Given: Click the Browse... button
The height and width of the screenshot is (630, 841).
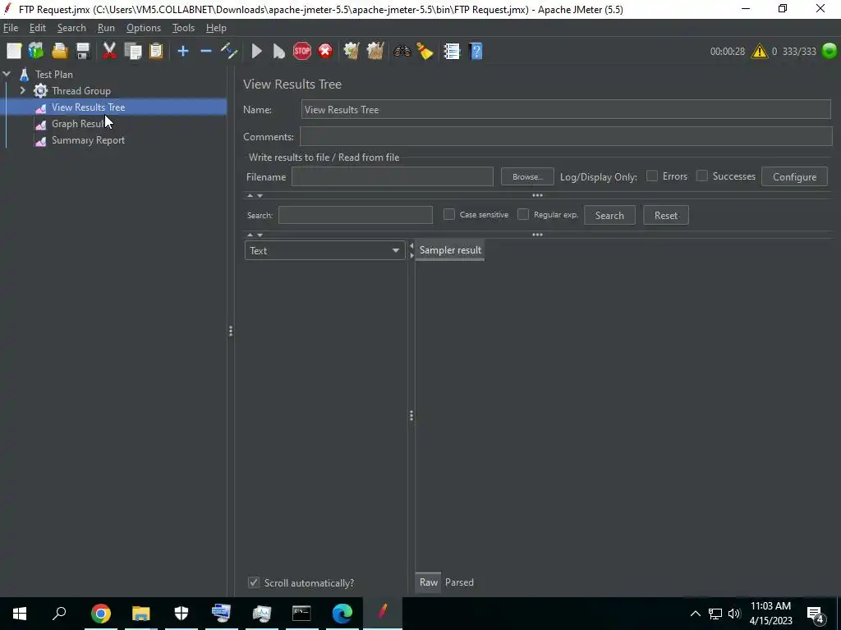Looking at the screenshot, I should (527, 177).
